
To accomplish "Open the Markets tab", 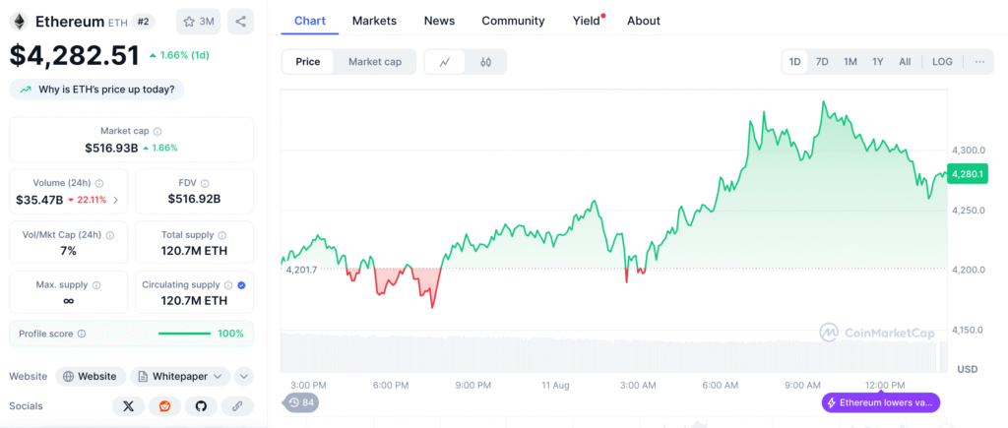I will [x=374, y=21].
